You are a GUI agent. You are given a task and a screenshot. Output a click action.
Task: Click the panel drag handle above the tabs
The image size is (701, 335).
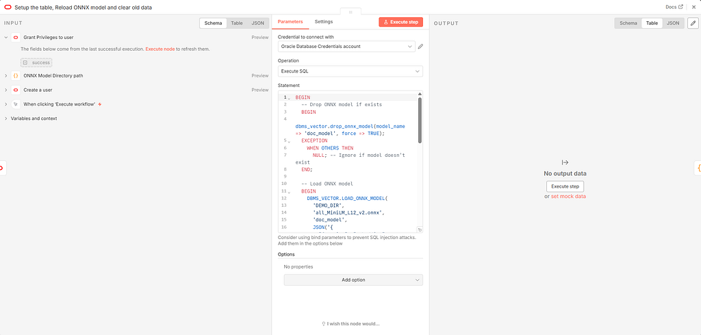(350, 12)
